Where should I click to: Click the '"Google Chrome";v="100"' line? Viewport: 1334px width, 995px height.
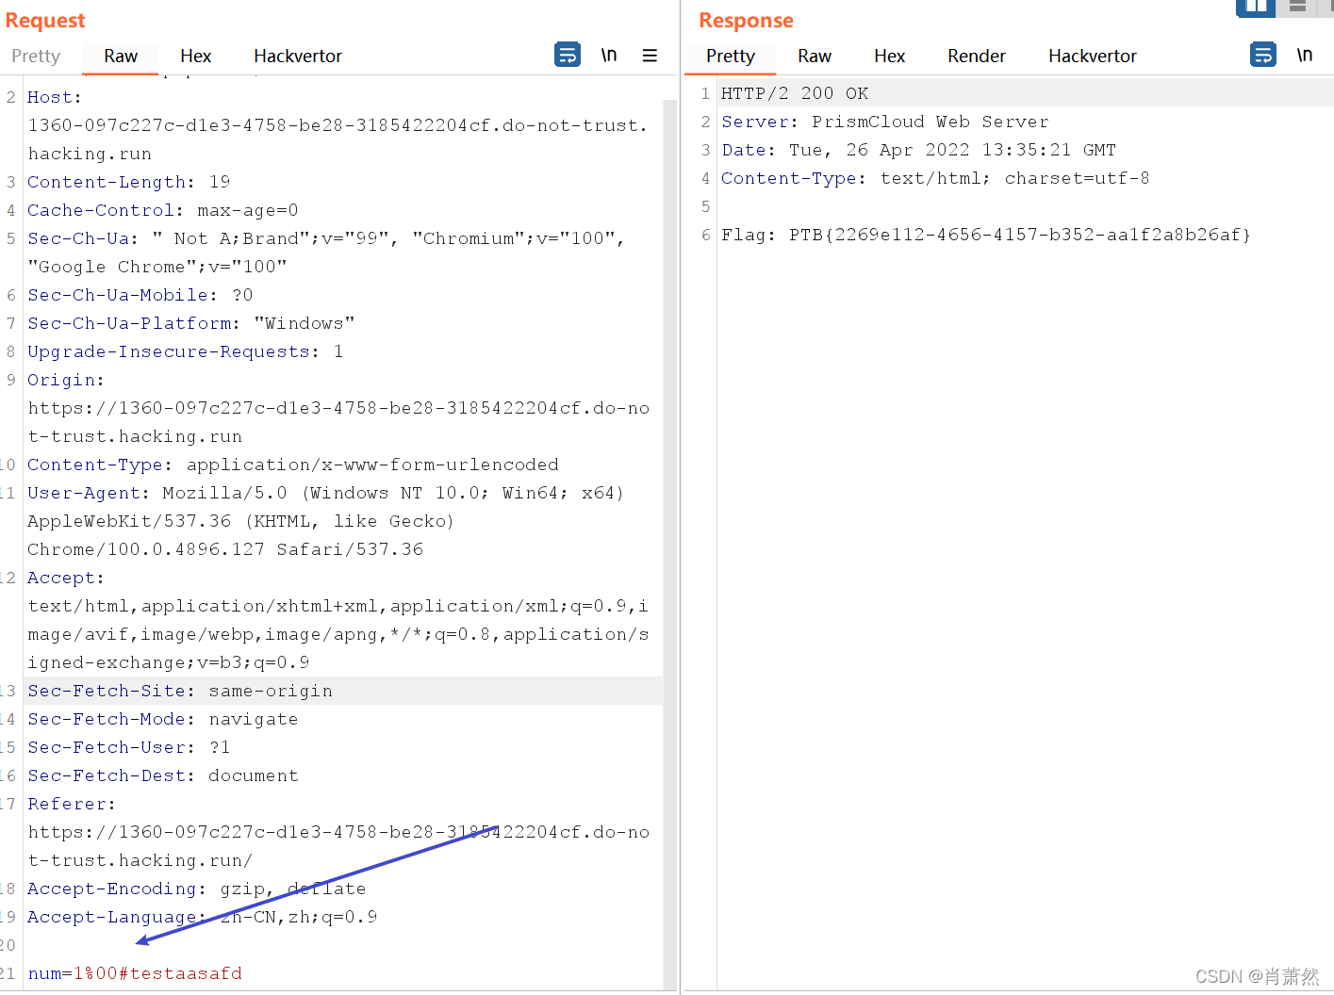coord(157,267)
